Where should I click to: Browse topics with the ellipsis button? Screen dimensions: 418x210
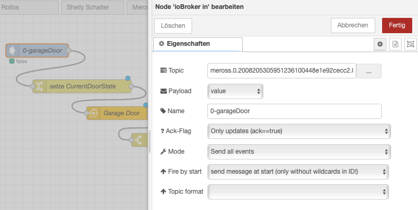369,71
